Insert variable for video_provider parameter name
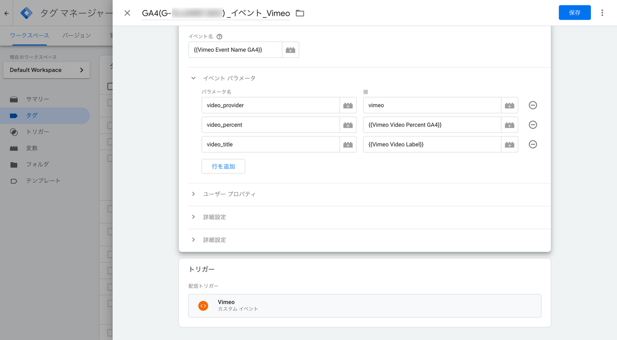 [x=348, y=105]
